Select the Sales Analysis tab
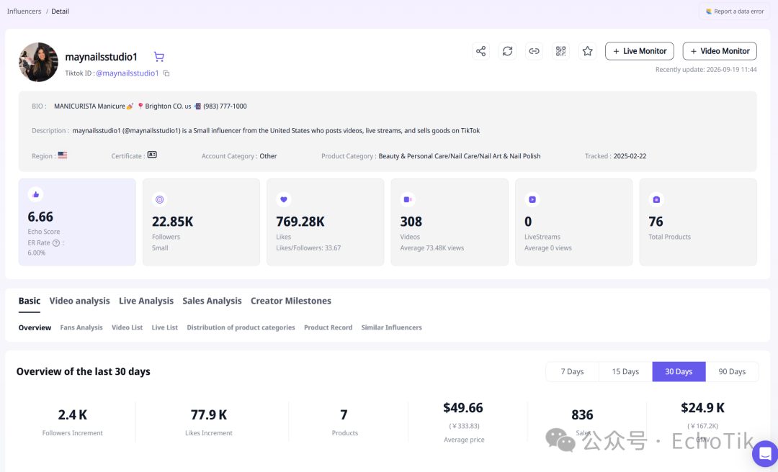 (212, 301)
